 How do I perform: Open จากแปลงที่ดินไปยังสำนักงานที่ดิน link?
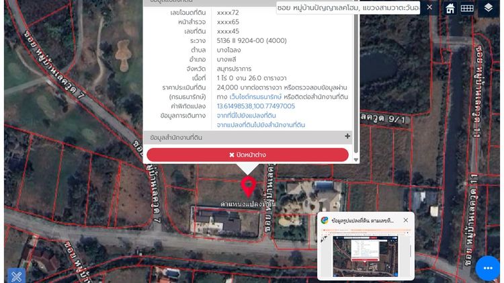(261, 125)
